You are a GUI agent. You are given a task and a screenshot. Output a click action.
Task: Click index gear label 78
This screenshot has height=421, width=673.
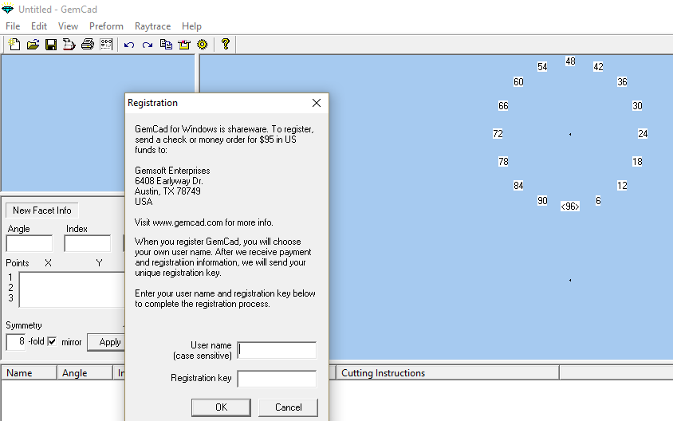click(503, 162)
